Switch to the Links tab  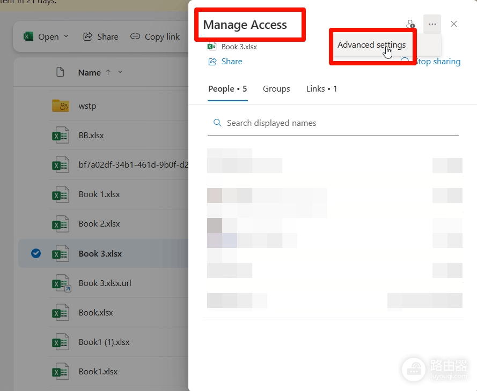[321, 88]
